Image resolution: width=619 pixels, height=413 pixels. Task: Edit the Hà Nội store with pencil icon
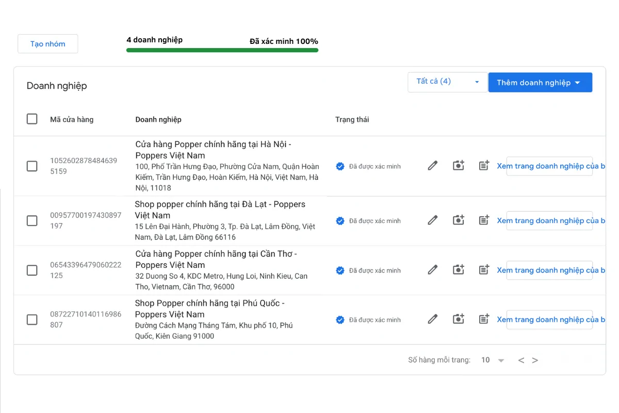433,166
